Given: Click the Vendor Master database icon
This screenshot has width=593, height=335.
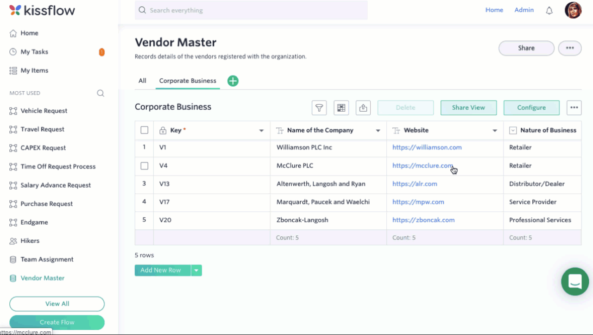Looking at the screenshot, I should 13,278.
